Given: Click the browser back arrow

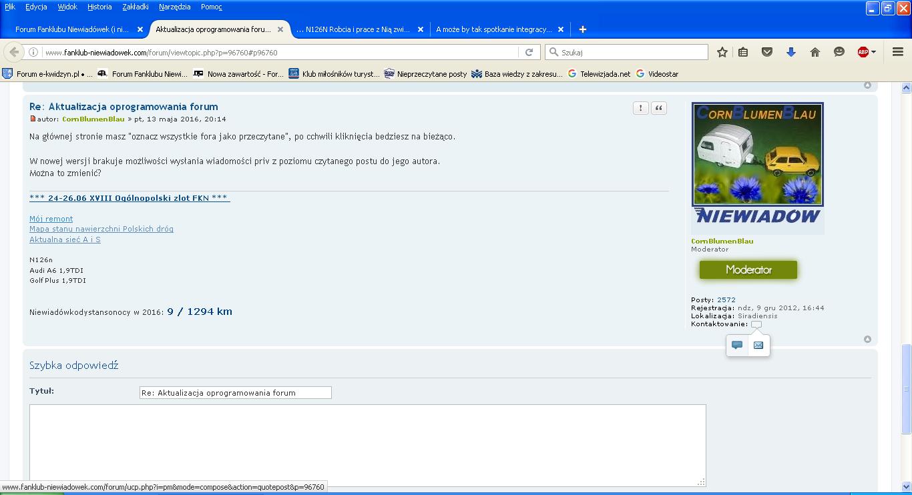Looking at the screenshot, I should (x=14, y=52).
